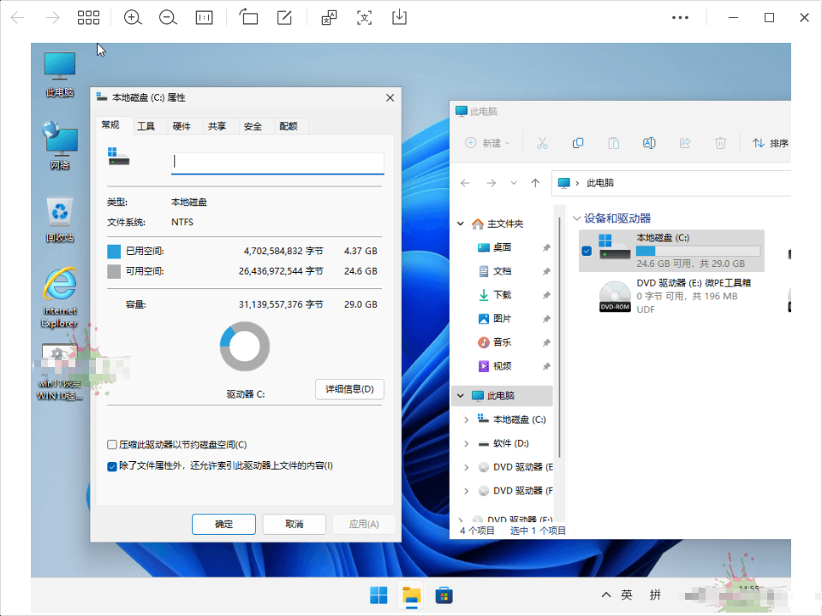Switch to the 共享 tab
822x616 pixels.
click(217, 127)
